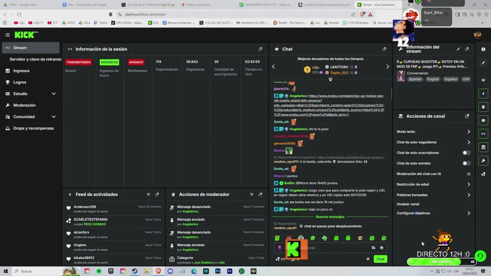Open Modo lento options
Screen dimensions: 491x276
click(433, 131)
